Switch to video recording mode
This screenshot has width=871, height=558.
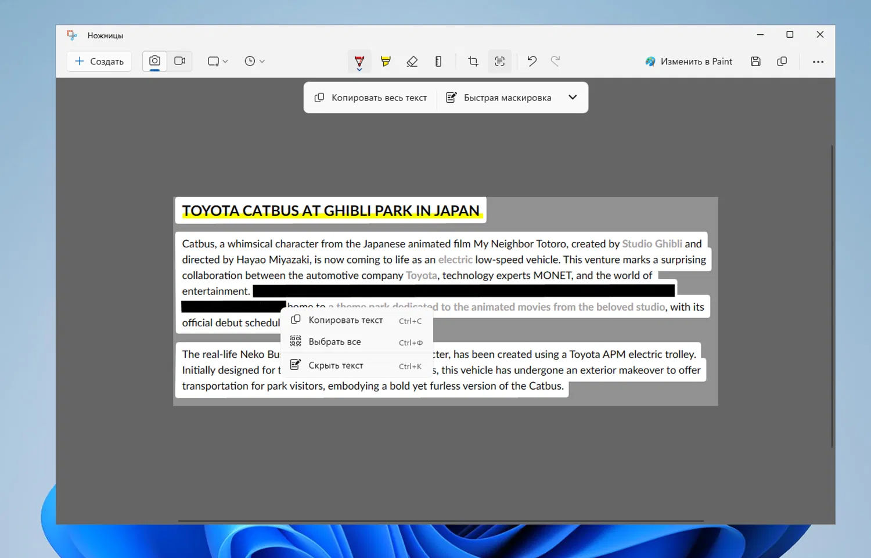pyautogui.click(x=180, y=61)
